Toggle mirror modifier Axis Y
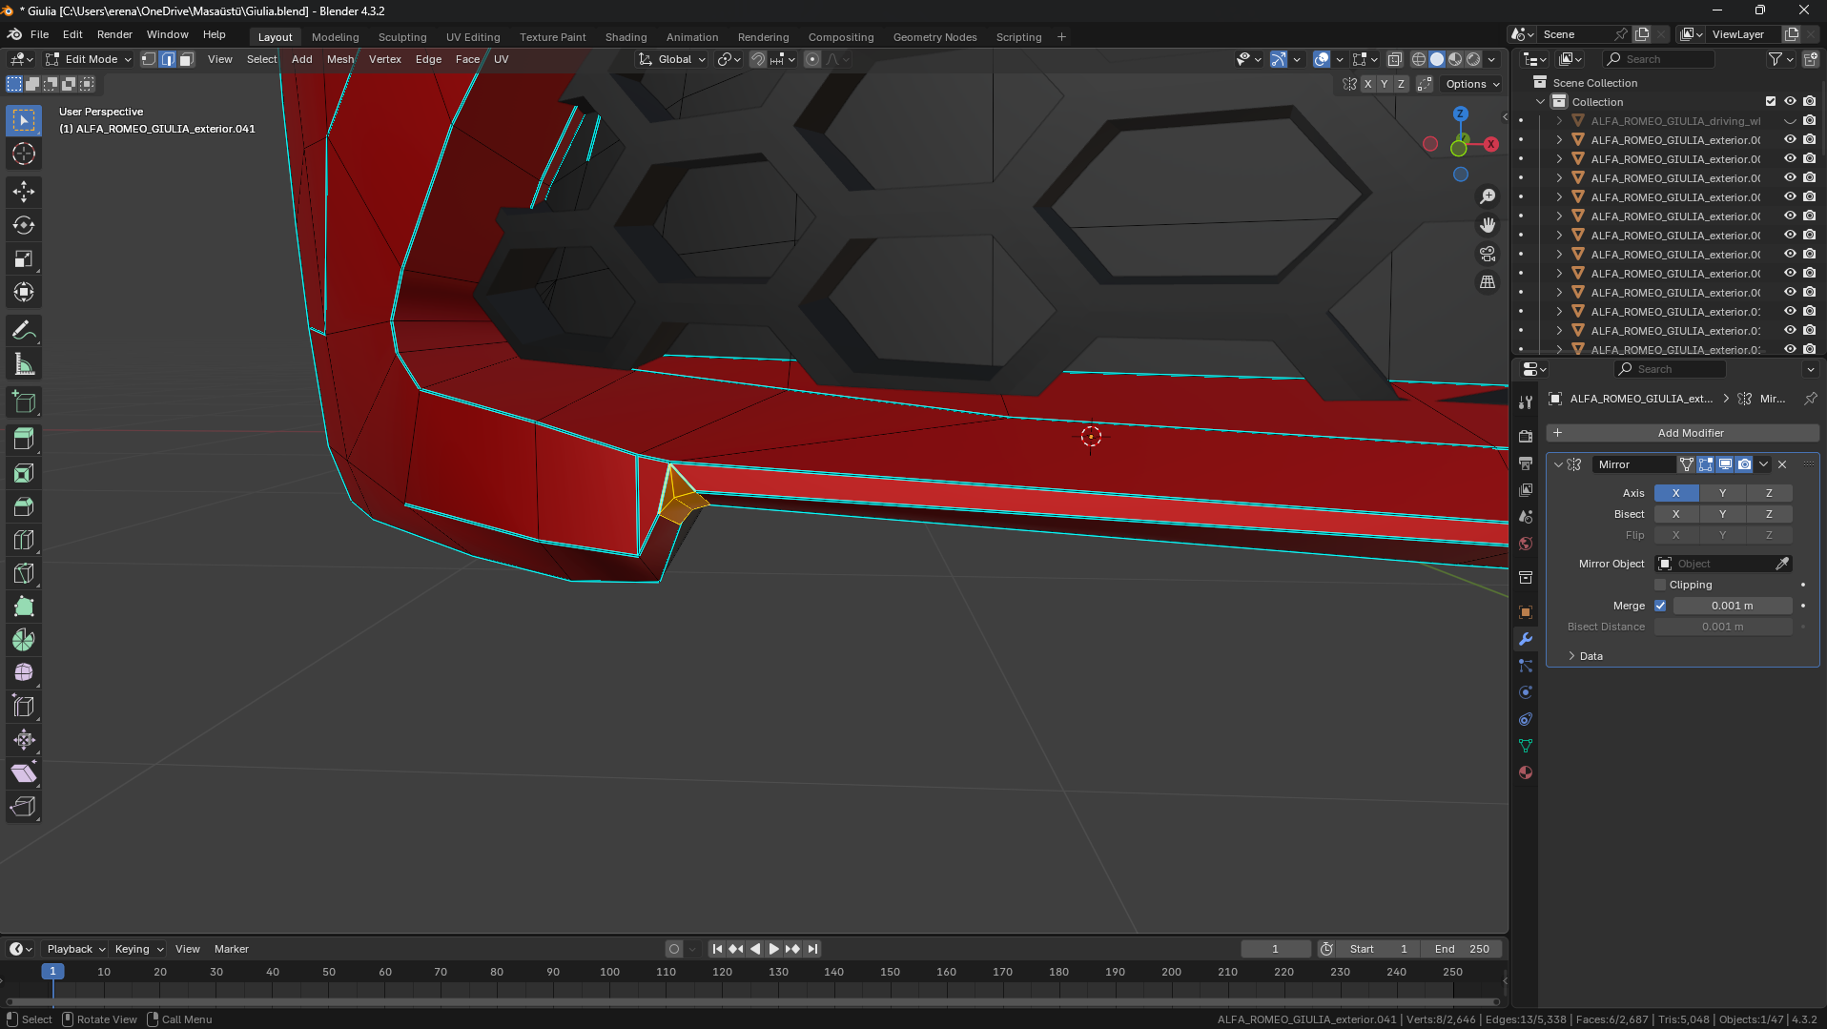This screenshot has height=1029, width=1827. (x=1722, y=493)
